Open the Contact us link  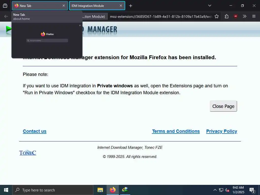(35, 131)
